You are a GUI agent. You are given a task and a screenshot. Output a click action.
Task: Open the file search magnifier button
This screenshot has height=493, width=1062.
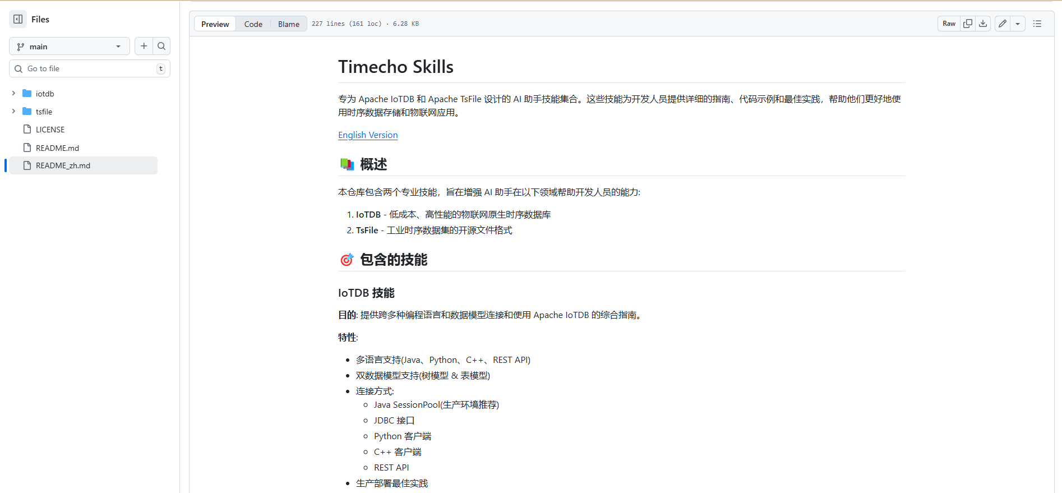pyautogui.click(x=161, y=46)
